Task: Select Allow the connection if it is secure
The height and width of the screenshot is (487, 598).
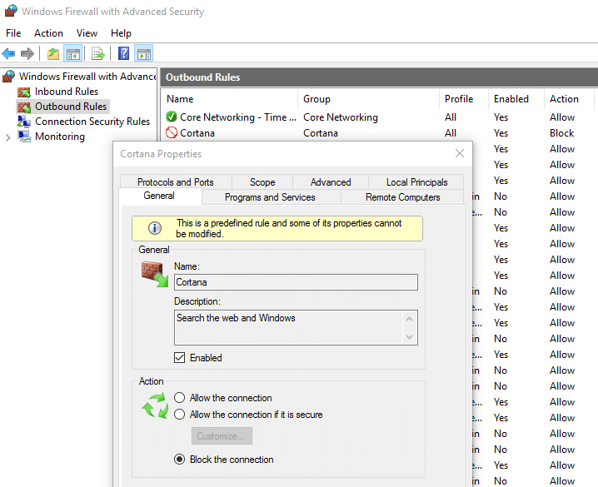Action: tap(179, 415)
